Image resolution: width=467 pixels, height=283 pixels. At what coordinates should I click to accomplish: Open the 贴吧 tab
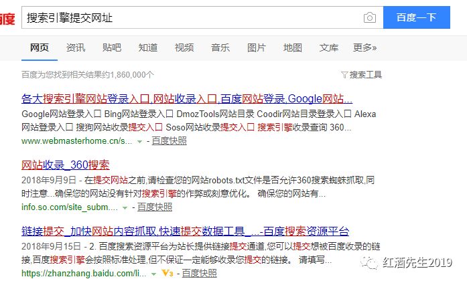tap(112, 48)
